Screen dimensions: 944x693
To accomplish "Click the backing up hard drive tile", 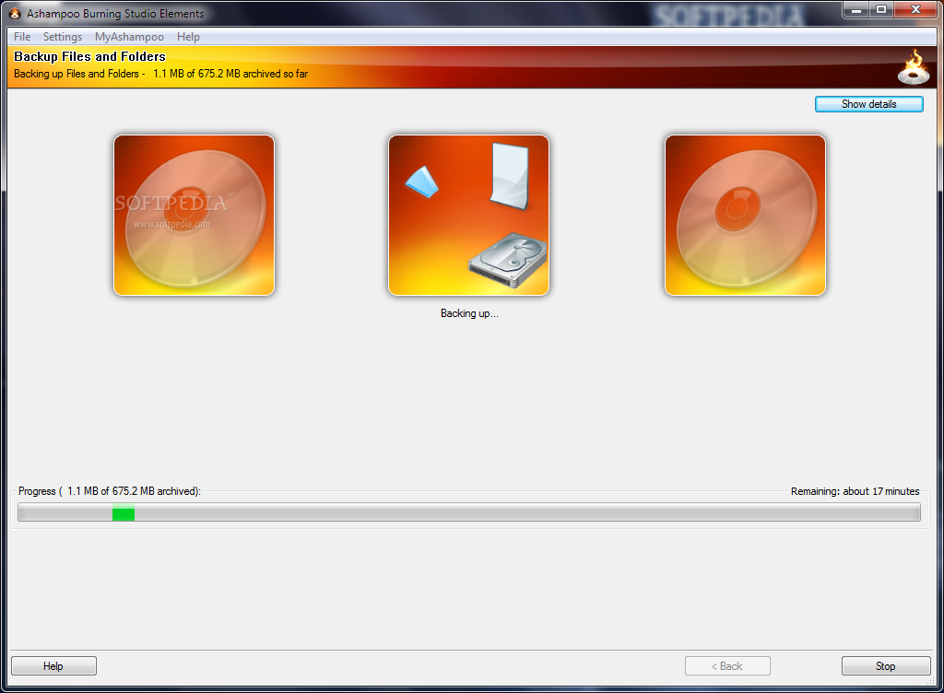I will click(x=468, y=215).
